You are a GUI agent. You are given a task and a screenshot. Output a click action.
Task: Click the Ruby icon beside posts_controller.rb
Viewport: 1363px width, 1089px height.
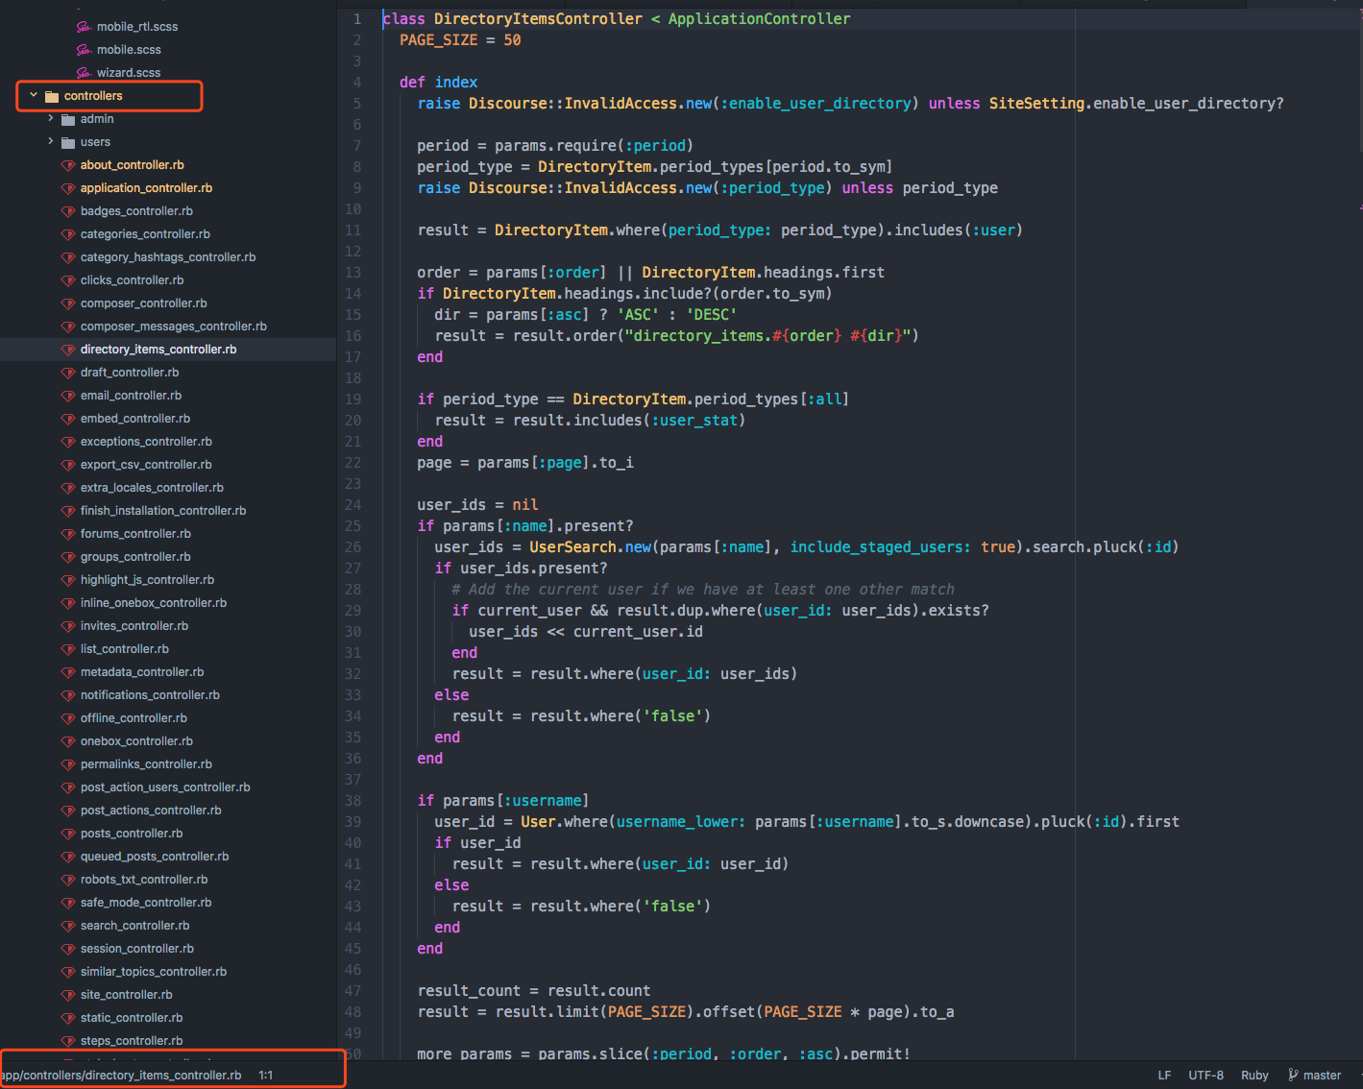point(68,834)
